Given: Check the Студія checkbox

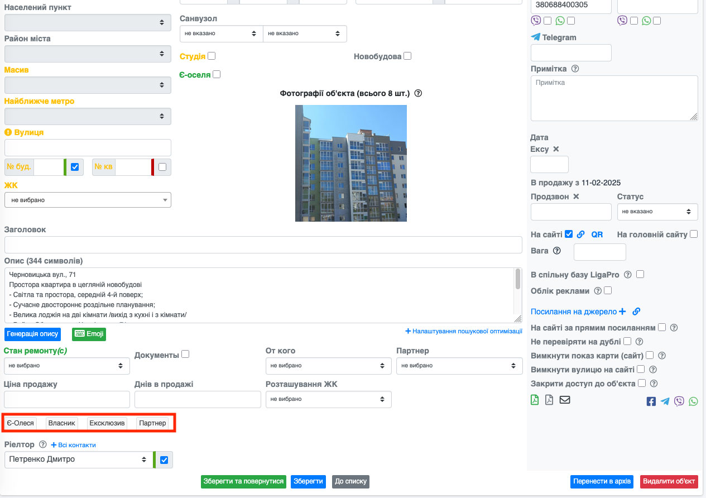Looking at the screenshot, I should coord(212,56).
